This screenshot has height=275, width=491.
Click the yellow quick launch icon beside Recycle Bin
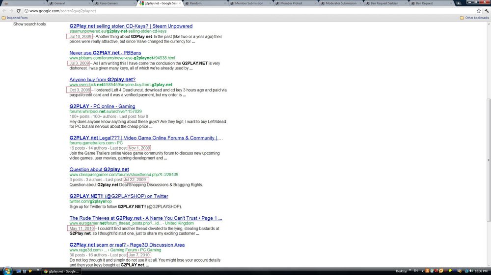[30, 271]
